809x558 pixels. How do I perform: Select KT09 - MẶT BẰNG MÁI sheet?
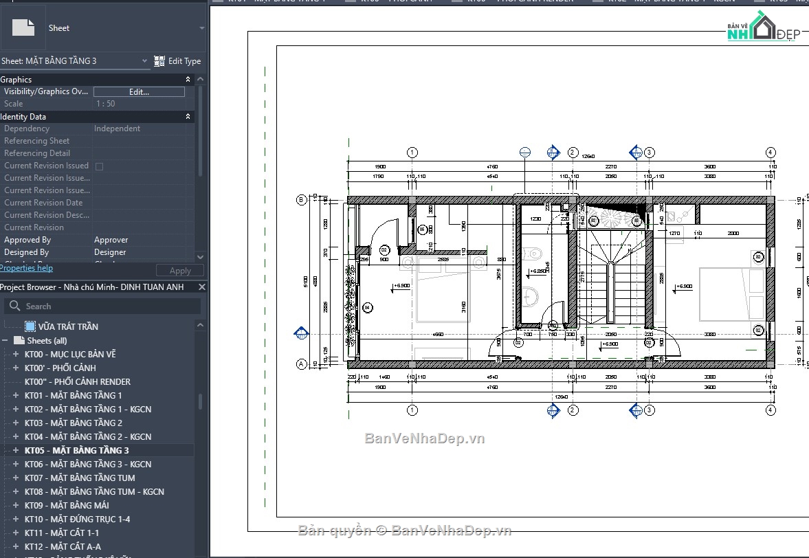pyautogui.click(x=67, y=505)
